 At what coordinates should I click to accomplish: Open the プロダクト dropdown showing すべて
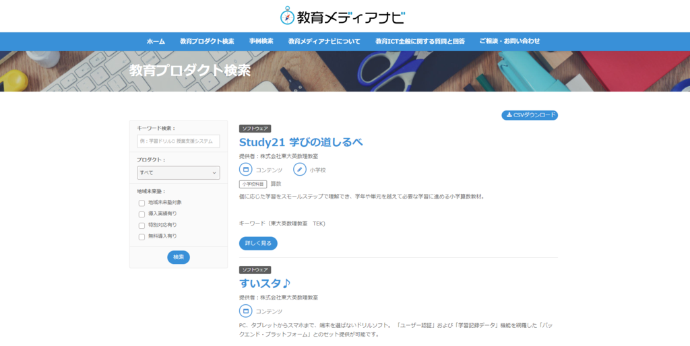pos(178,173)
